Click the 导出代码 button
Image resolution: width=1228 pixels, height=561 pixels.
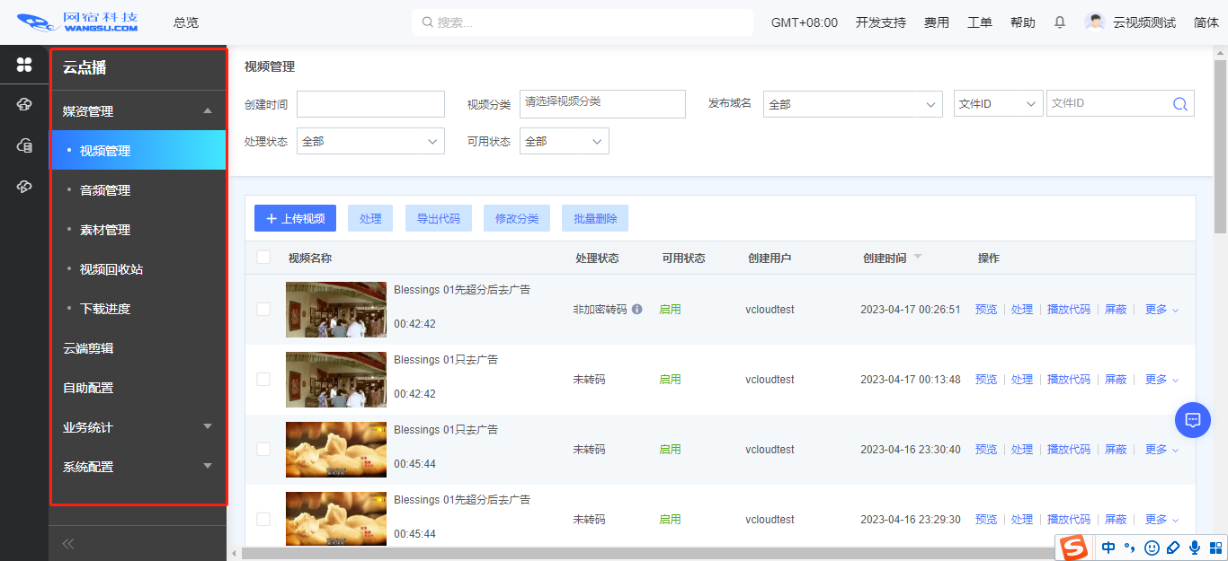coord(439,218)
